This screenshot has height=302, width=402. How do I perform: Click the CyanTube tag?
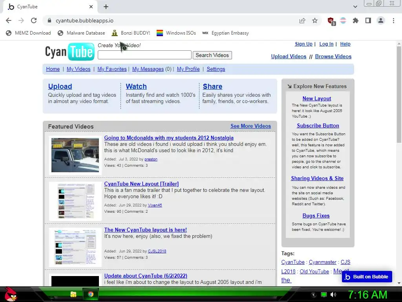point(293,262)
